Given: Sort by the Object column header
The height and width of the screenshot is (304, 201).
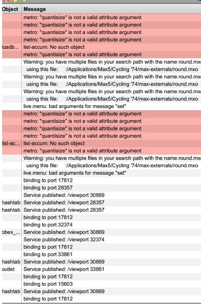Looking at the screenshot, I should [10, 9].
